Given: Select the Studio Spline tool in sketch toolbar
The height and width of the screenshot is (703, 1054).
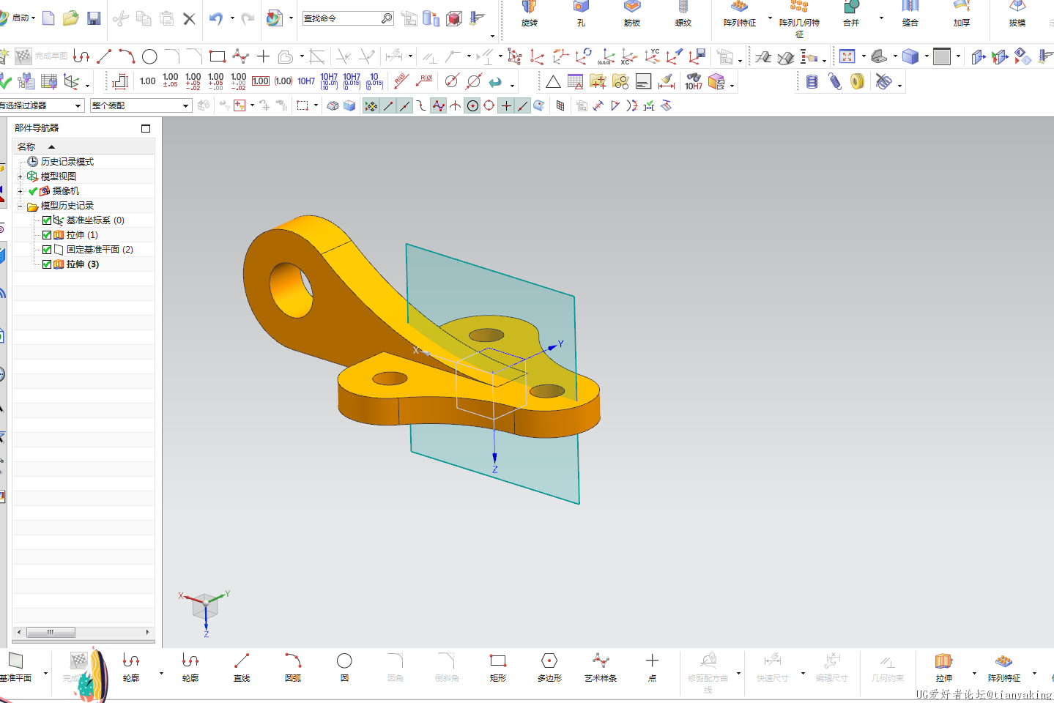Looking at the screenshot, I should (240, 56).
